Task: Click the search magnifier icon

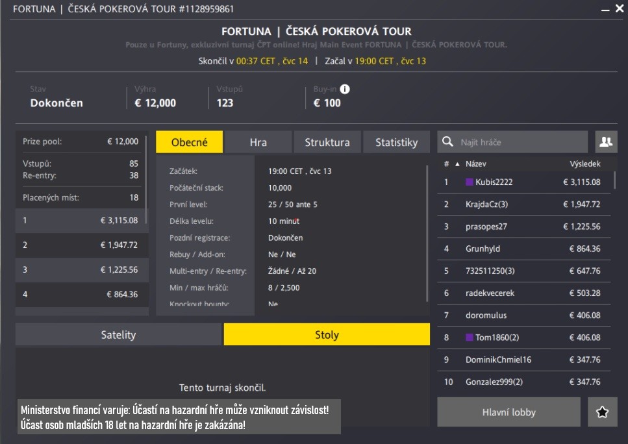Action: click(447, 142)
